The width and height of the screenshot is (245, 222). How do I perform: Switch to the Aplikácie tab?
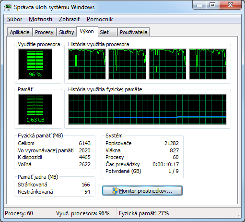[20, 32]
